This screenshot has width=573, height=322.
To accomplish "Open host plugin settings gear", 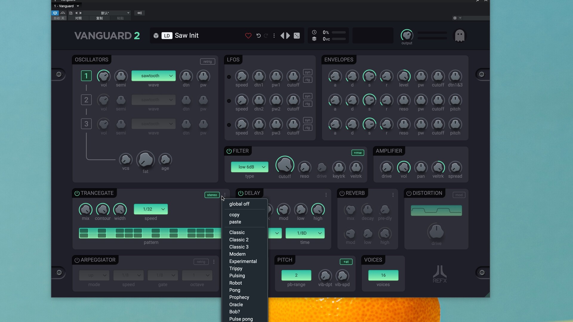I will (x=455, y=18).
